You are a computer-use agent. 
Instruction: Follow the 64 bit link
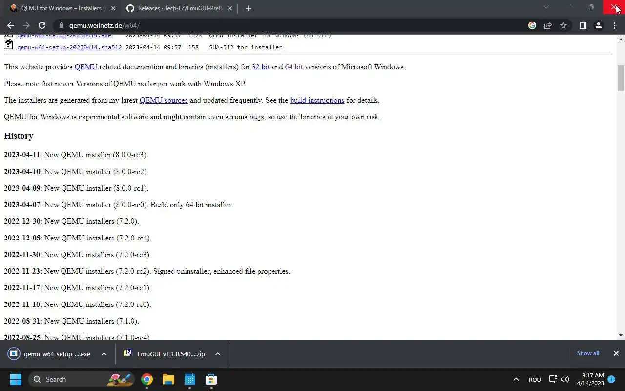[x=294, y=67]
